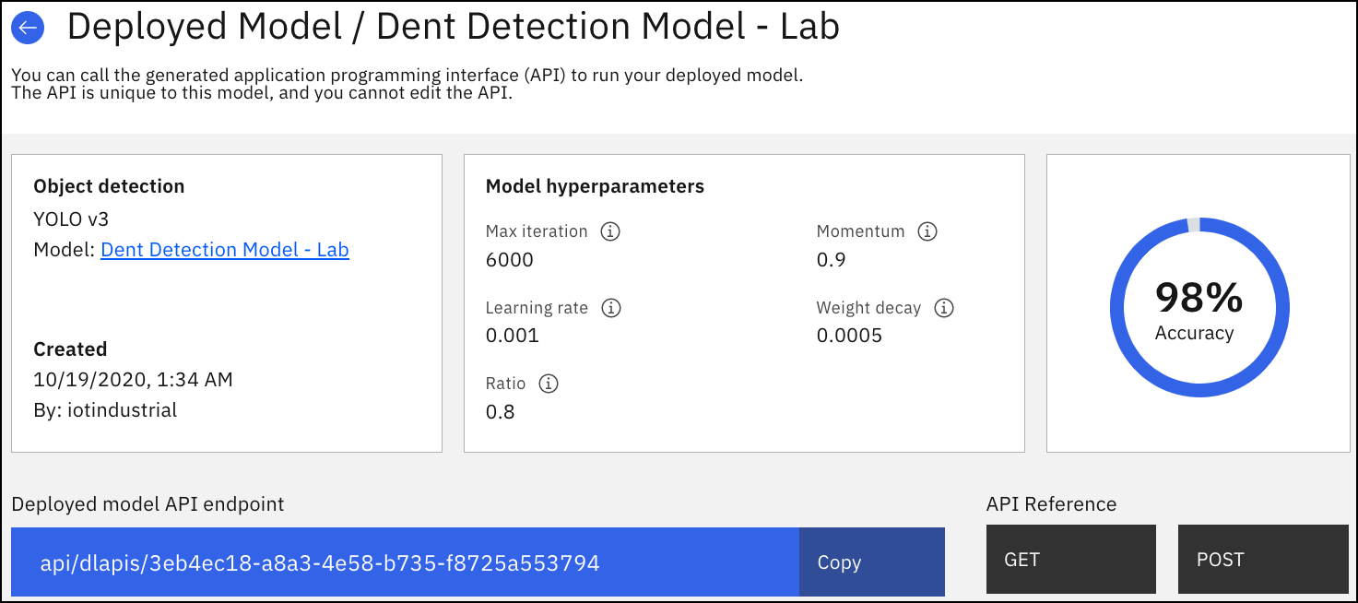Open the Dent Detection Model - Lab link
The image size is (1358, 603).
point(225,250)
